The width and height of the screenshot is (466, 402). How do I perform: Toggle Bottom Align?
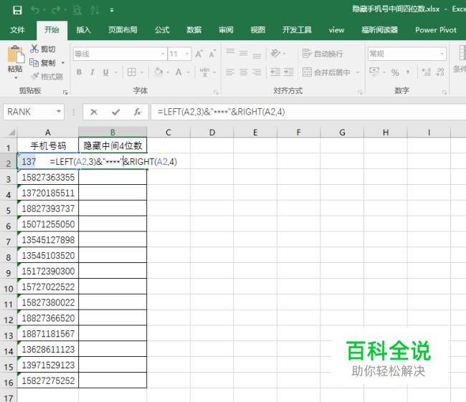coord(257,55)
